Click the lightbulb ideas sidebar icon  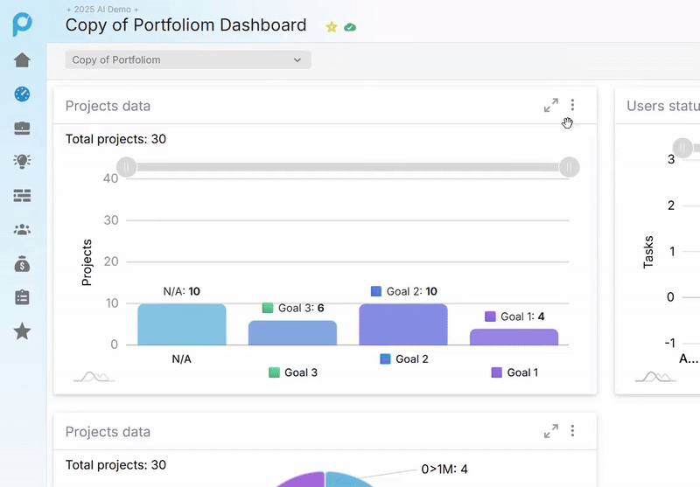(x=23, y=162)
